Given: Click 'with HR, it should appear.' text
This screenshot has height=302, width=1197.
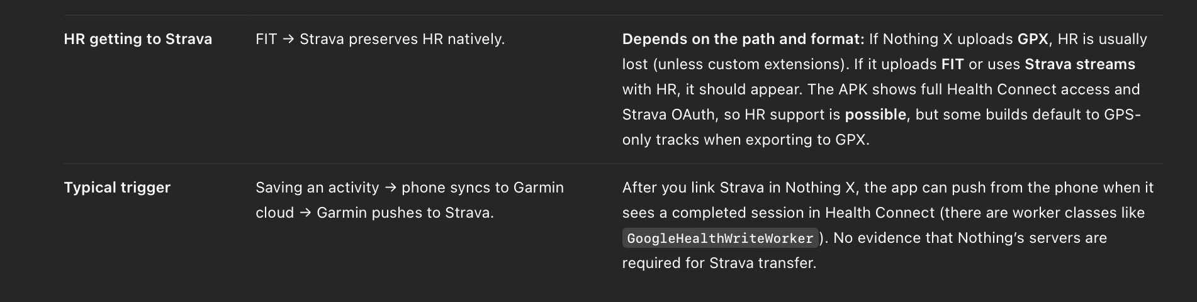Looking at the screenshot, I should pos(711,89).
